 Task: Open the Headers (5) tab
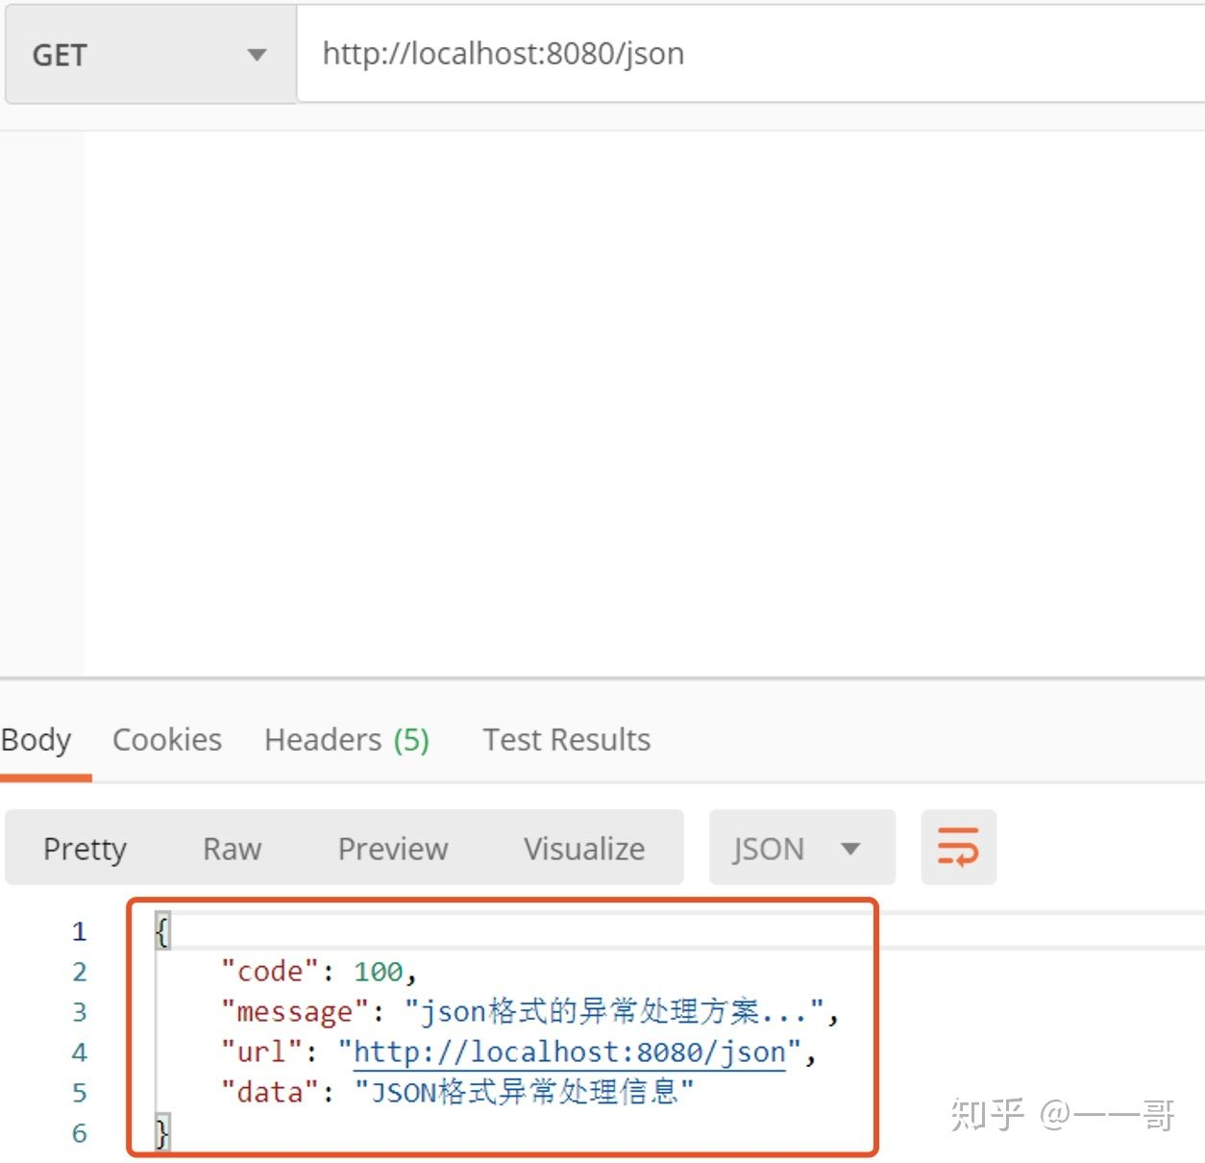pos(347,739)
